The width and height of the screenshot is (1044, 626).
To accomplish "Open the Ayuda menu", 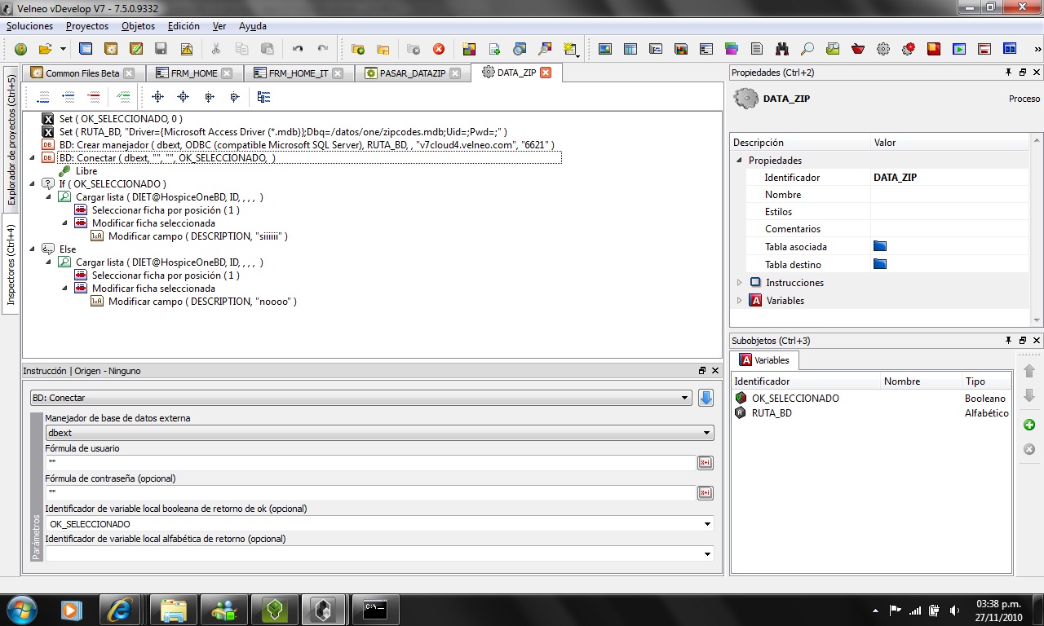I will (252, 26).
